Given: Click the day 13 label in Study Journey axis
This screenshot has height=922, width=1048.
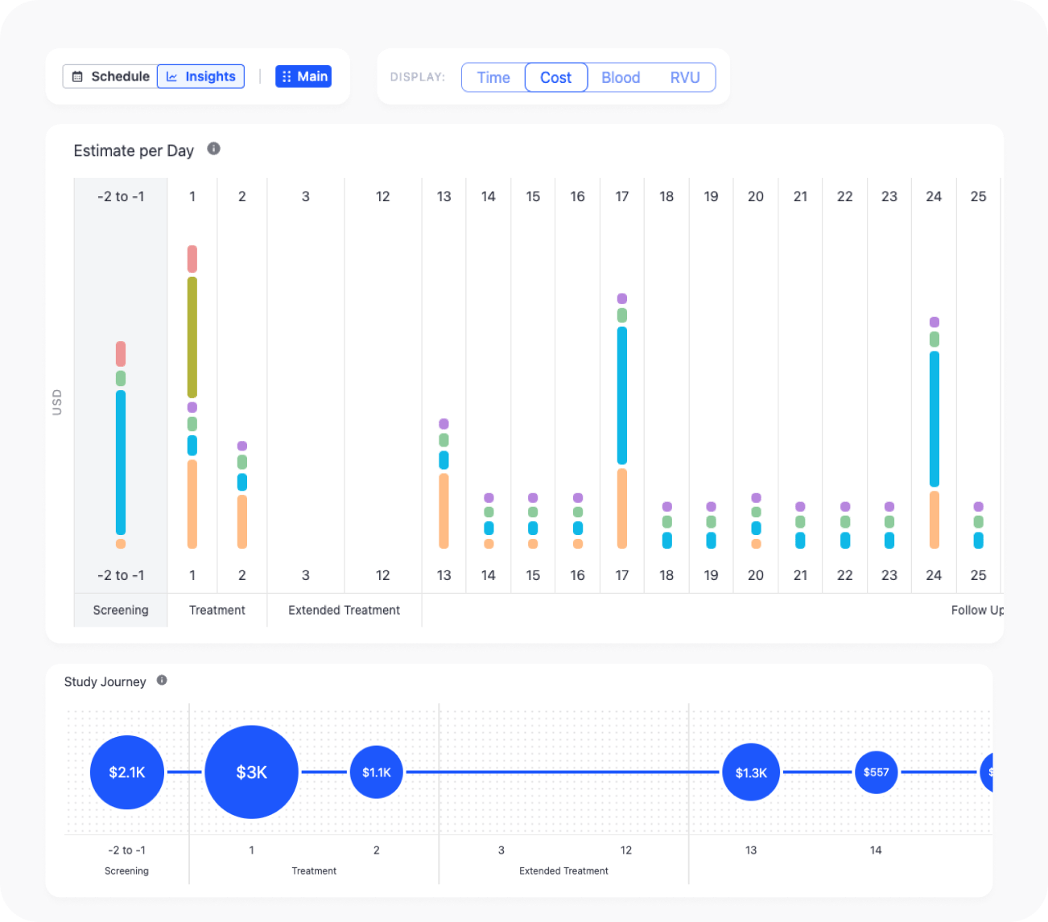Looking at the screenshot, I should [751, 850].
